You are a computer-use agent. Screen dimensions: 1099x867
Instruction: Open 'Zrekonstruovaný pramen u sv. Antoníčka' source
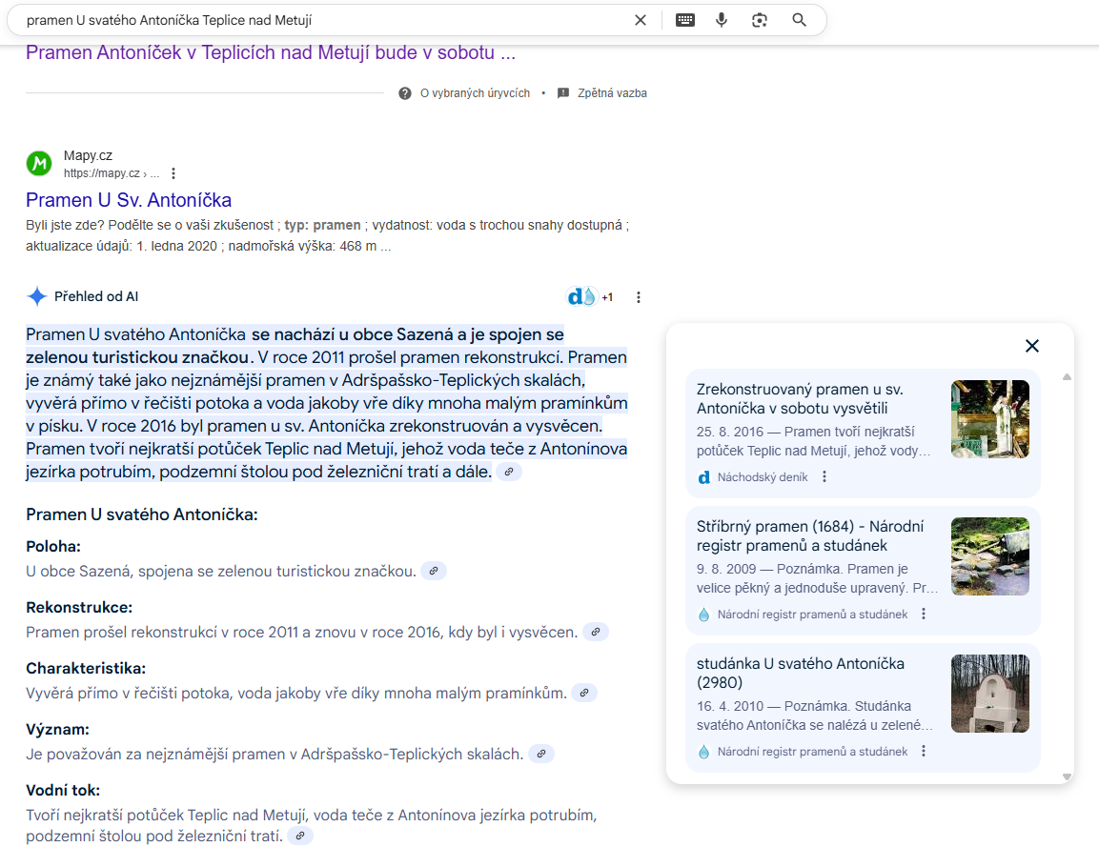click(800, 399)
